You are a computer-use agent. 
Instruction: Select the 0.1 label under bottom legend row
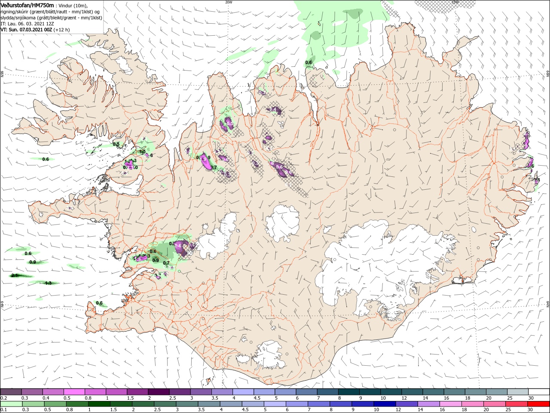[x=3, y=410]
